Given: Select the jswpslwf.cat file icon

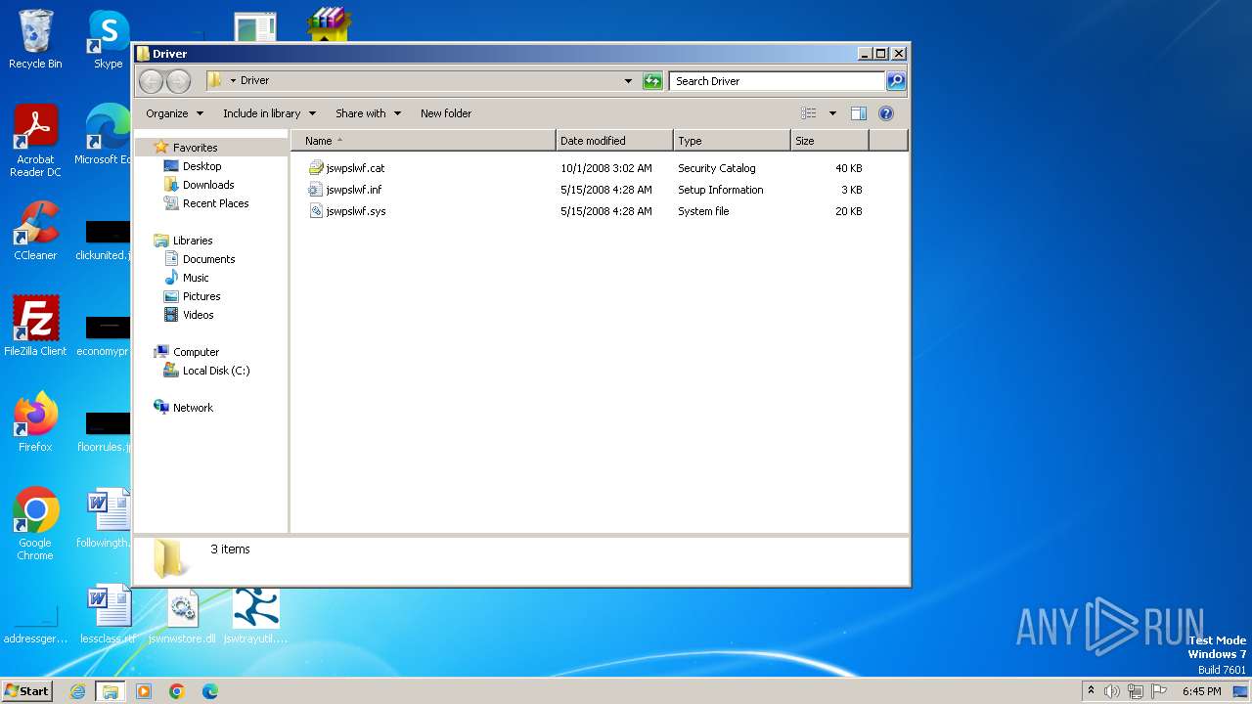Looking at the screenshot, I should pos(316,168).
